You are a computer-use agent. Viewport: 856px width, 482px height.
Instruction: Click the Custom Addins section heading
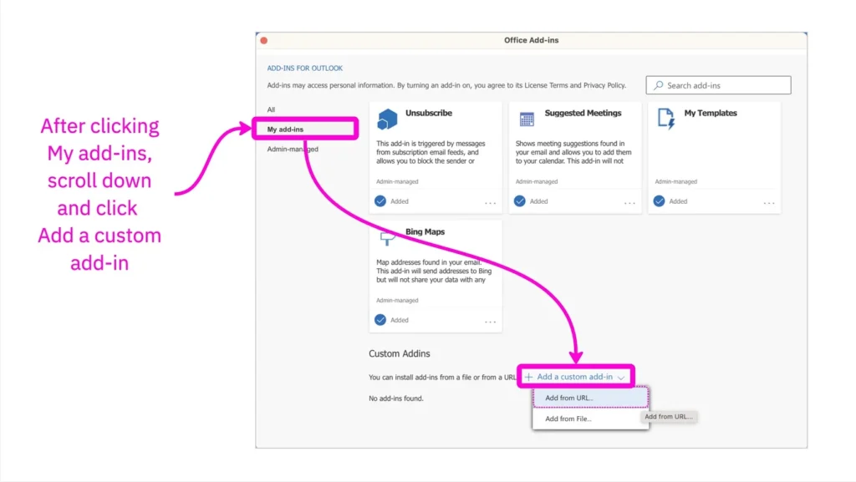[x=399, y=353]
